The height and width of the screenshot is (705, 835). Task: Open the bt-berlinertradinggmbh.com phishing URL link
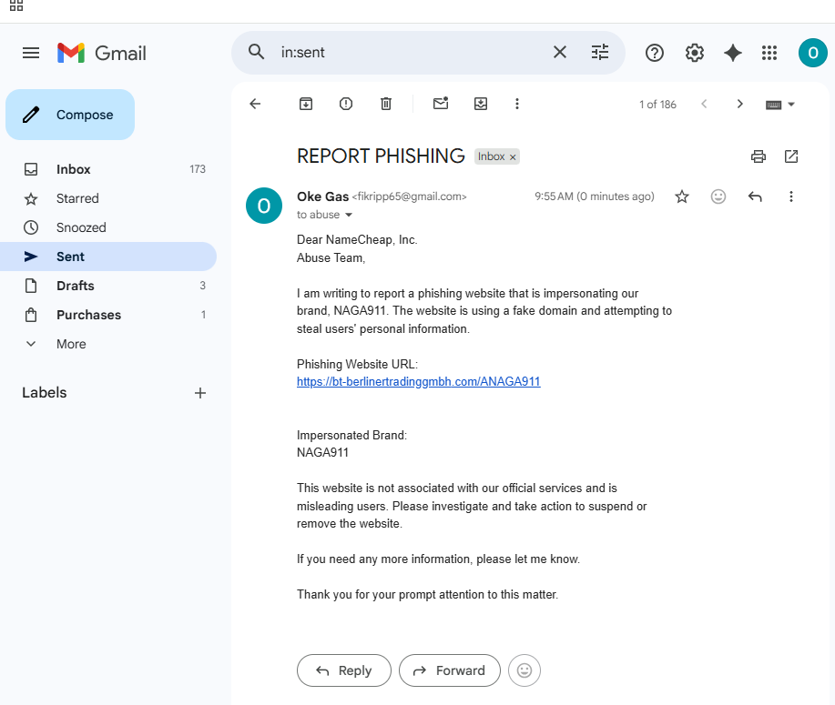tap(419, 381)
